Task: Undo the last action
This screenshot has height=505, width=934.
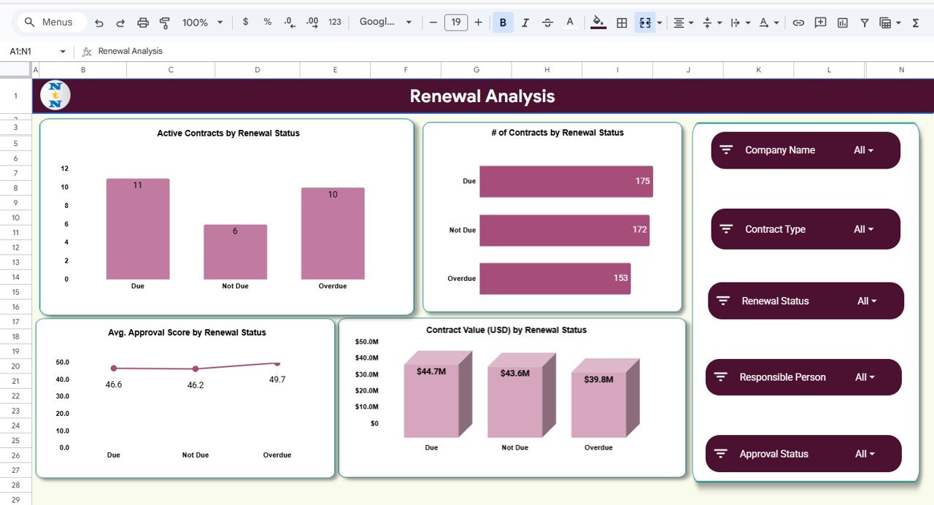Action: pos(99,23)
